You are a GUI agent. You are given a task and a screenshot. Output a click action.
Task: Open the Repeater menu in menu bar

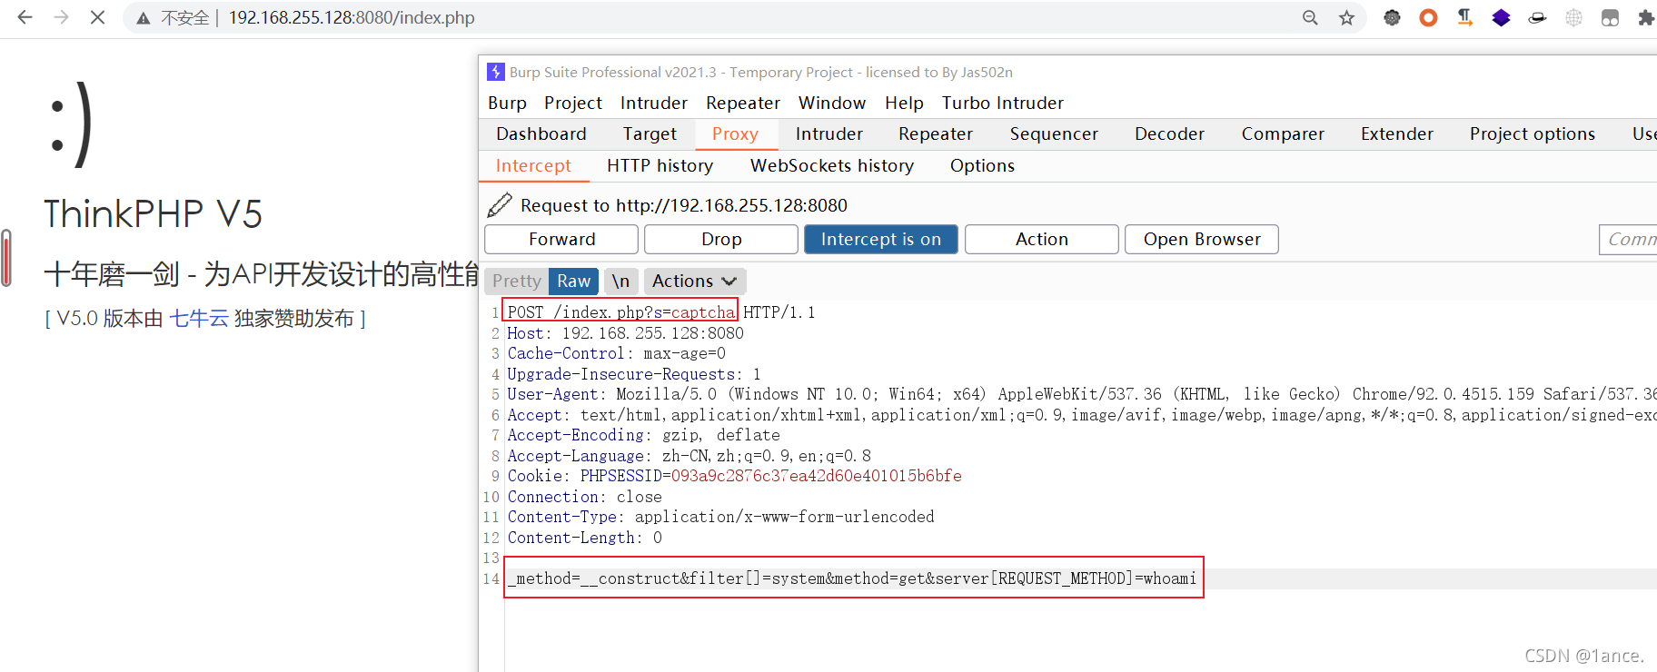tap(742, 103)
